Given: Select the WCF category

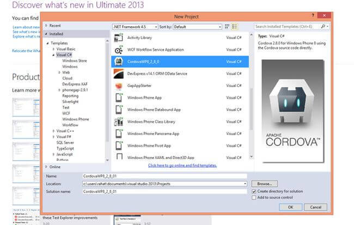Looking at the screenshot, I should point(66,113).
